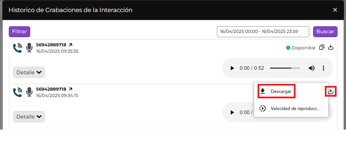Screen dimensions: 346x147
Task: Download the first recording via tray icon
Action: point(331,48)
